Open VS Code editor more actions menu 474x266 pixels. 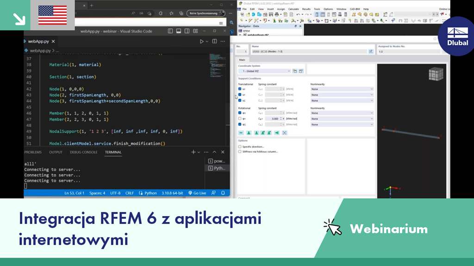point(223,41)
